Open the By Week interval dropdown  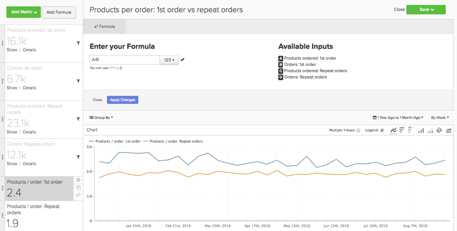click(x=440, y=117)
